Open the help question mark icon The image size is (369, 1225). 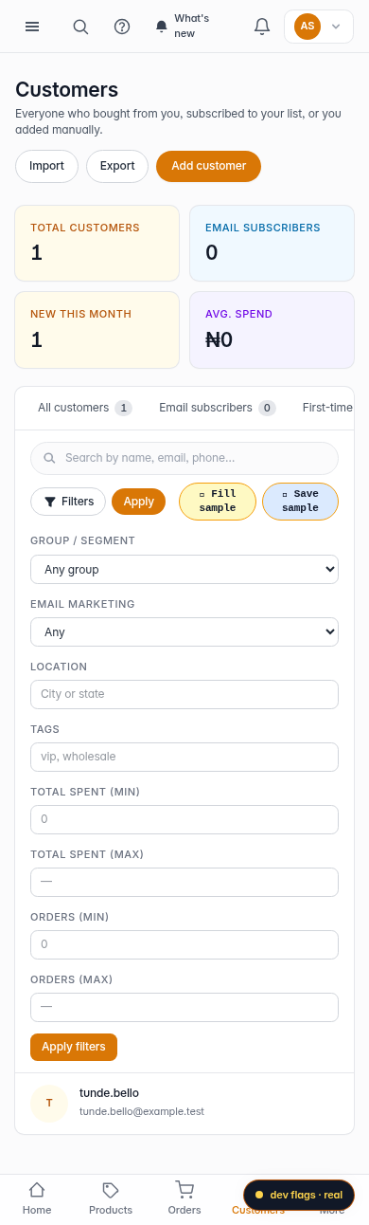tap(122, 27)
